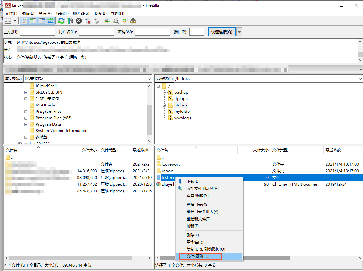The image size is (363, 271).
Task: Reconnect to the last server
Action: click(x=96, y=21)
